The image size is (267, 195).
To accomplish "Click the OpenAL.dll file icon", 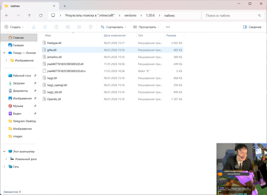I will click(x=44, y=99).
